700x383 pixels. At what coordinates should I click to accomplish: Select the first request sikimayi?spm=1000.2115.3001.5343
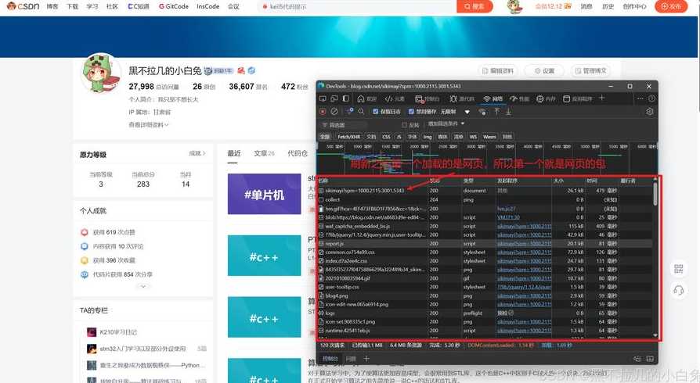pyautogui.click(x=485, y=191)
